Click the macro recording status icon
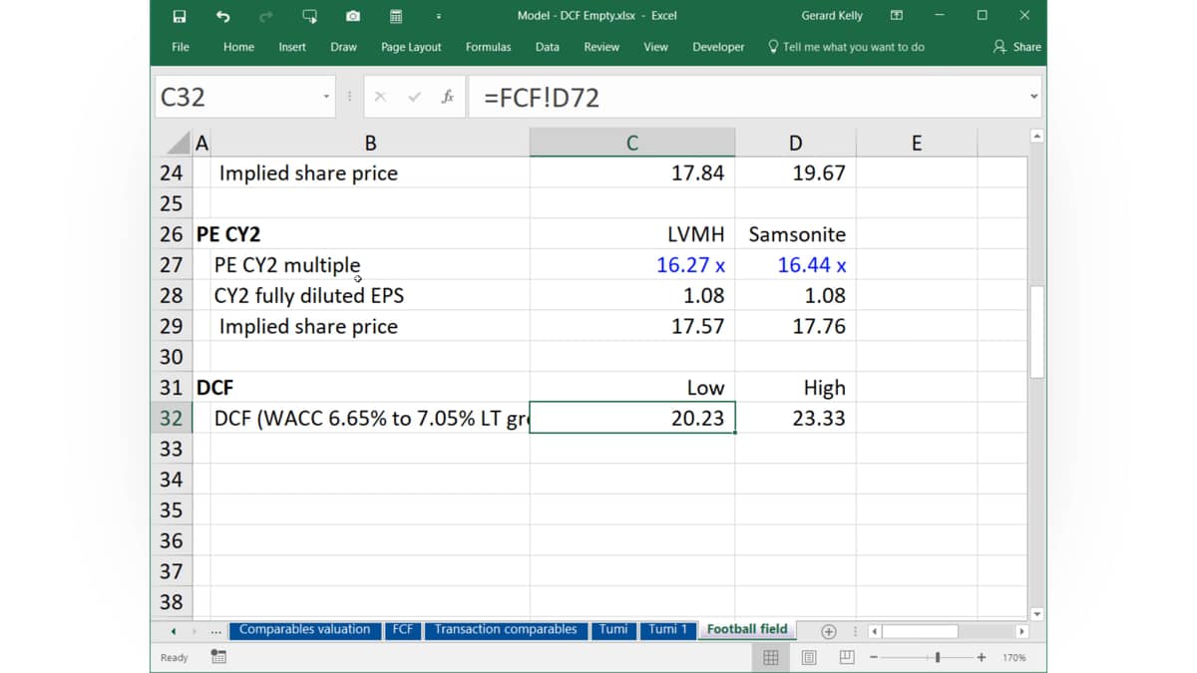Viewport: 1197px width, 673px height. click(x=218, y=657)
